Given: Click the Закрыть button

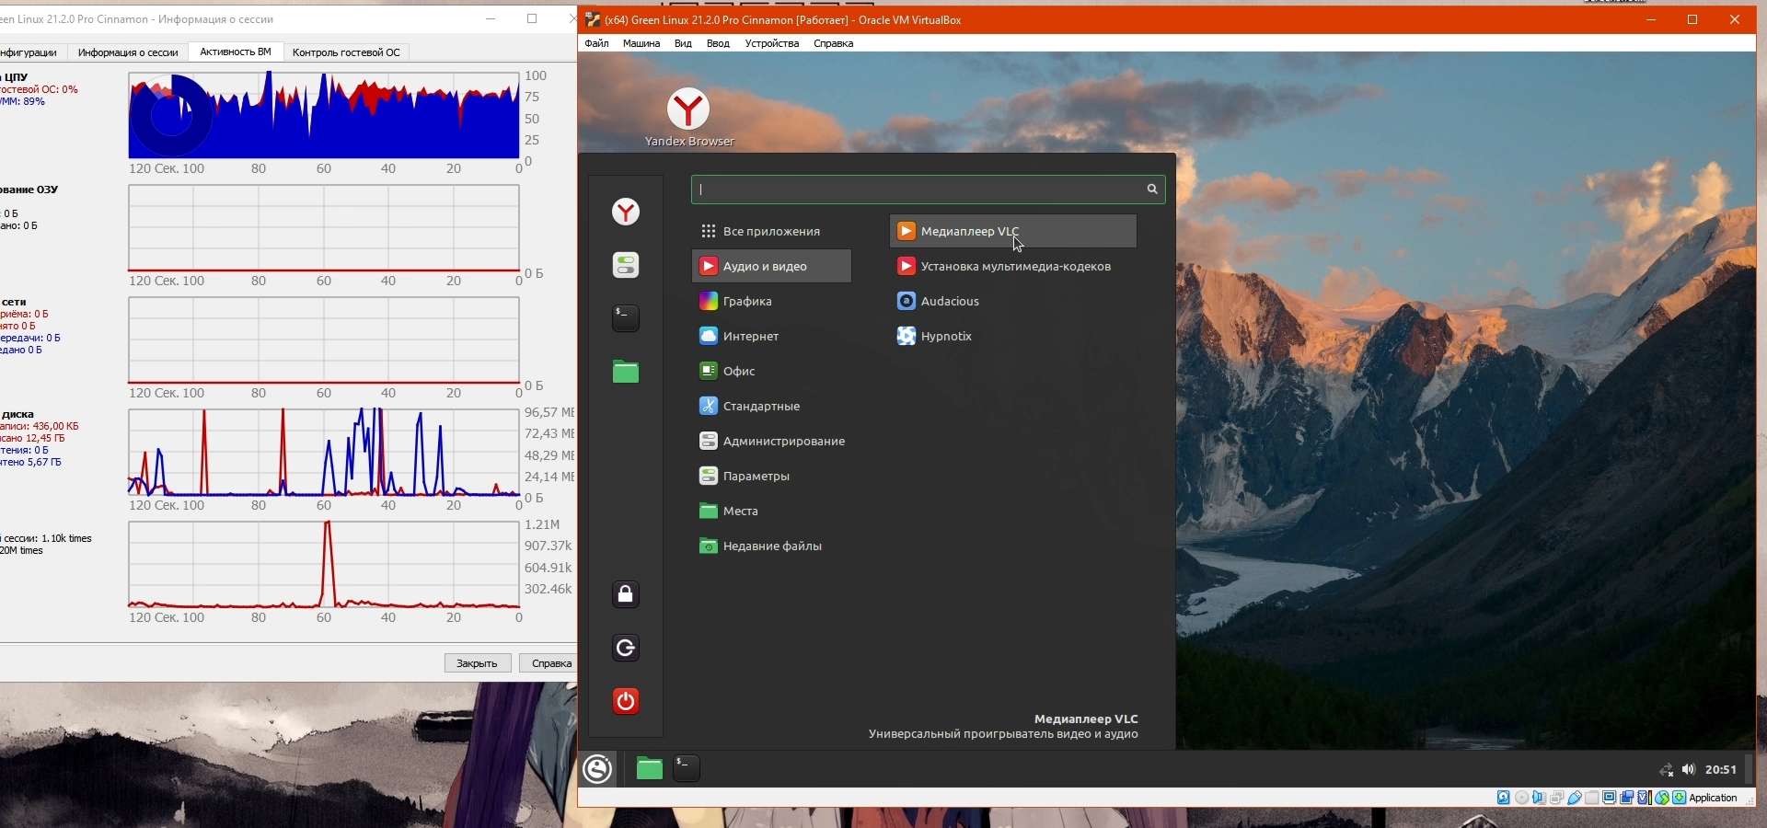Looking at the screenshot, I should pos(477,663).
